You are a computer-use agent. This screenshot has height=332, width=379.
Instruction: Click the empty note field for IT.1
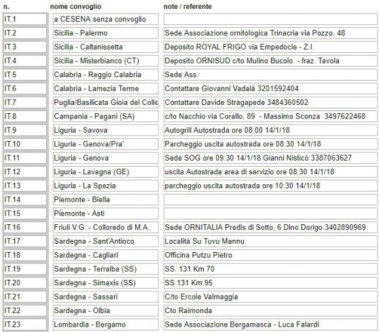[270, 19]
